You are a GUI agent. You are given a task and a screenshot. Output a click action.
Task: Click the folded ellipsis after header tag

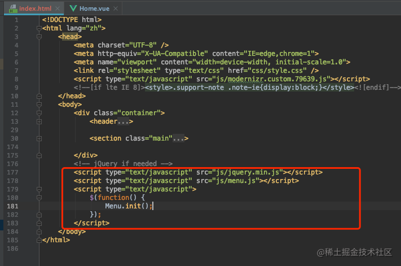pyautogui.click(x=124, y=121)
